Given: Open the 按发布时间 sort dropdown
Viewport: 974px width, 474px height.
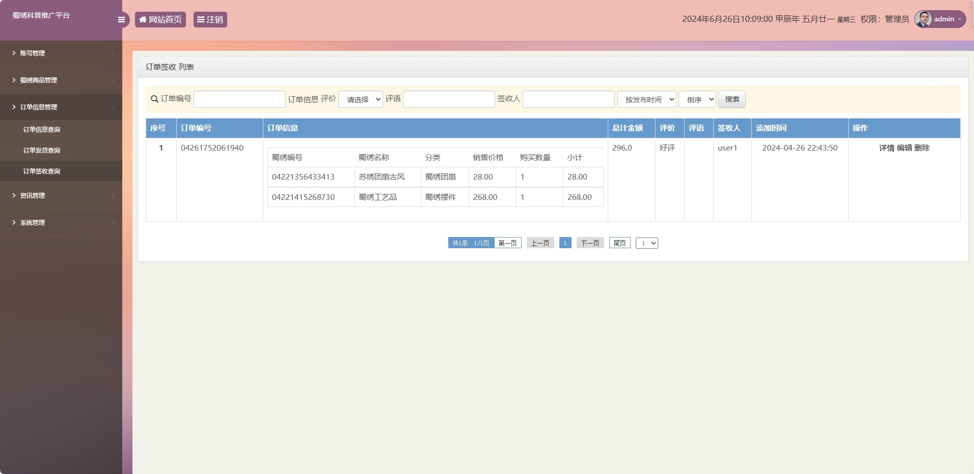Looking at the screenshot, I should tap(646, 99).
